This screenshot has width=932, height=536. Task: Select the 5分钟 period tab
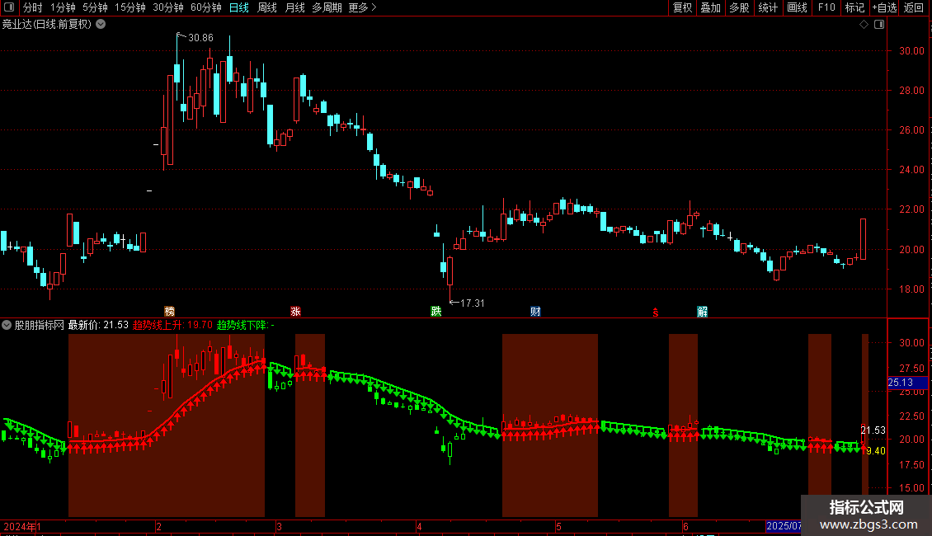[x=95, y=7]
